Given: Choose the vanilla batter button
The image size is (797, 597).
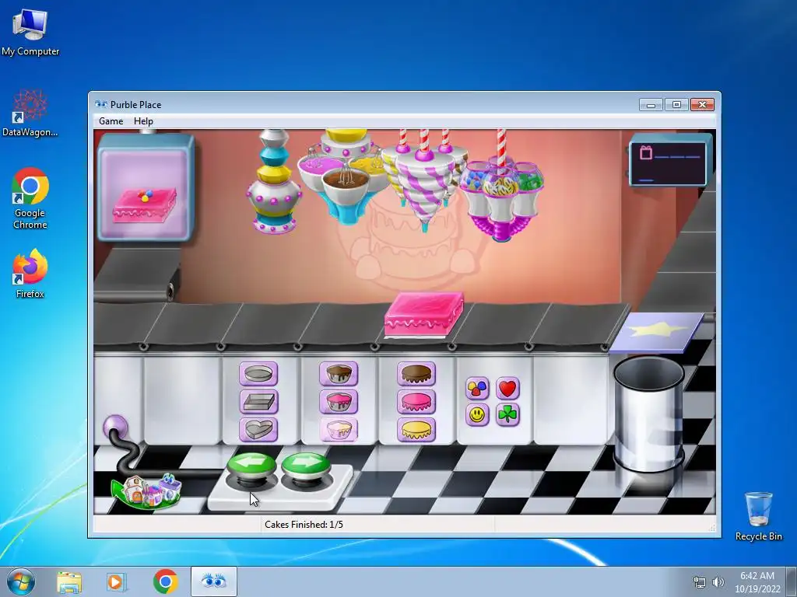Looking at the screenshot, I should click(339, 430).
